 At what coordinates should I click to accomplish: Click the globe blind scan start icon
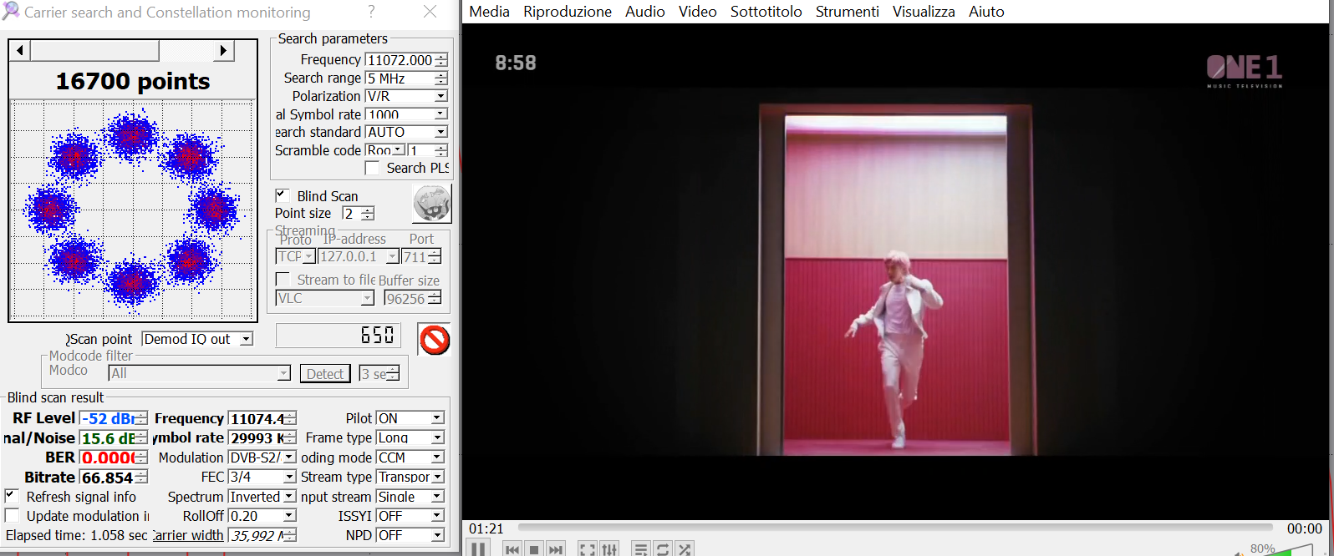pos(432,203)
